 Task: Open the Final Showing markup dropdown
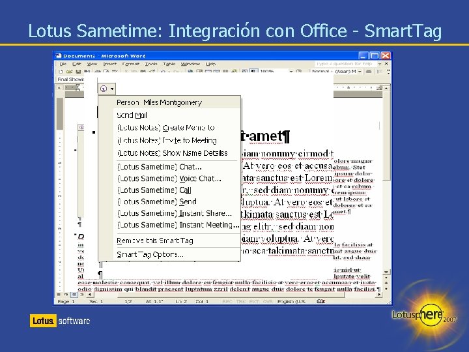pos(70,80)
